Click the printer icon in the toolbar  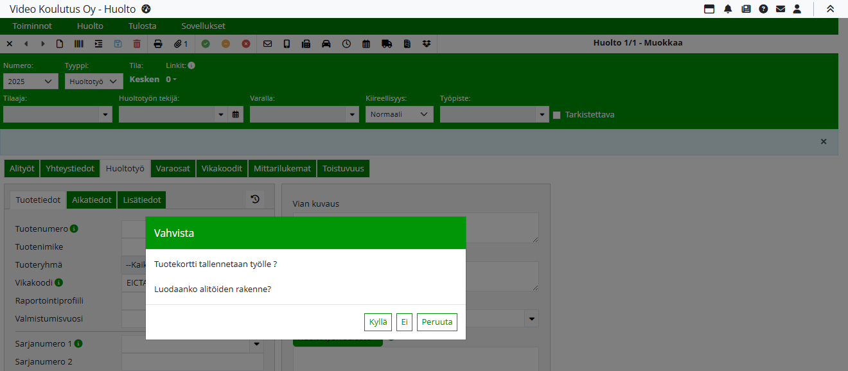click(158, 44)
